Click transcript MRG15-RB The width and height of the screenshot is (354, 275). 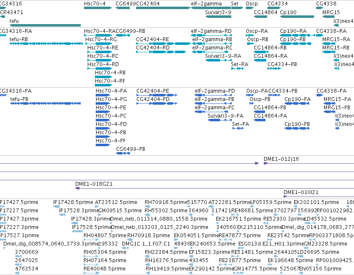pyautogui.click(x=328, y=52)
